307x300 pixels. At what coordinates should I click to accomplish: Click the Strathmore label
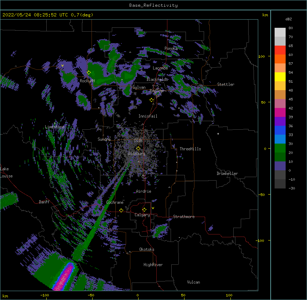pos(184,217)
